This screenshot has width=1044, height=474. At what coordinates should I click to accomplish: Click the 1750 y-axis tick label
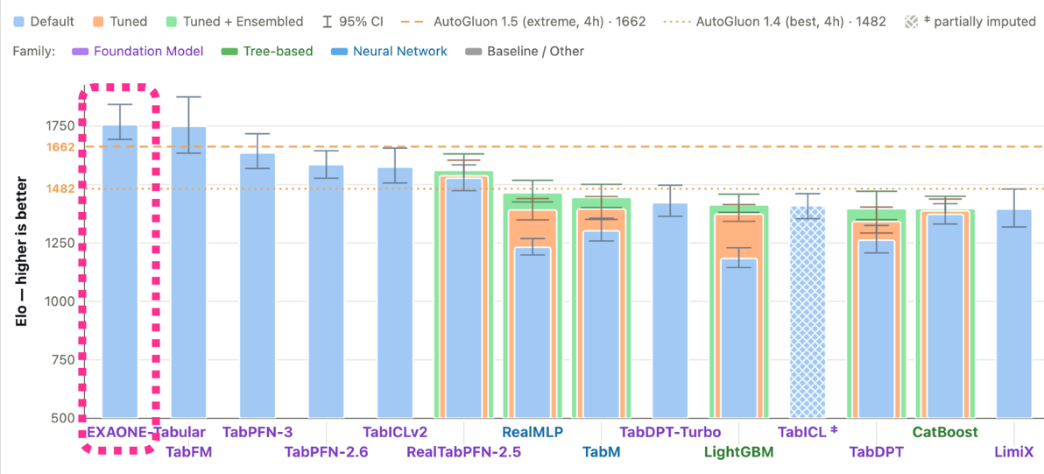61,126
